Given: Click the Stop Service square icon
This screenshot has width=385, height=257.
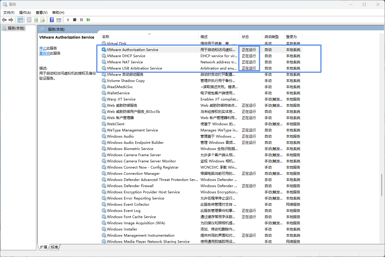Looking at the screenshot, I should pos(75,20).
